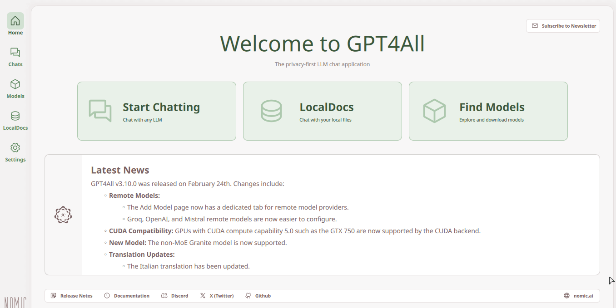This screenshot has height=308, width=616.
Task: Select the LocalDocs label in sidebar
Action: coord(15,128)
